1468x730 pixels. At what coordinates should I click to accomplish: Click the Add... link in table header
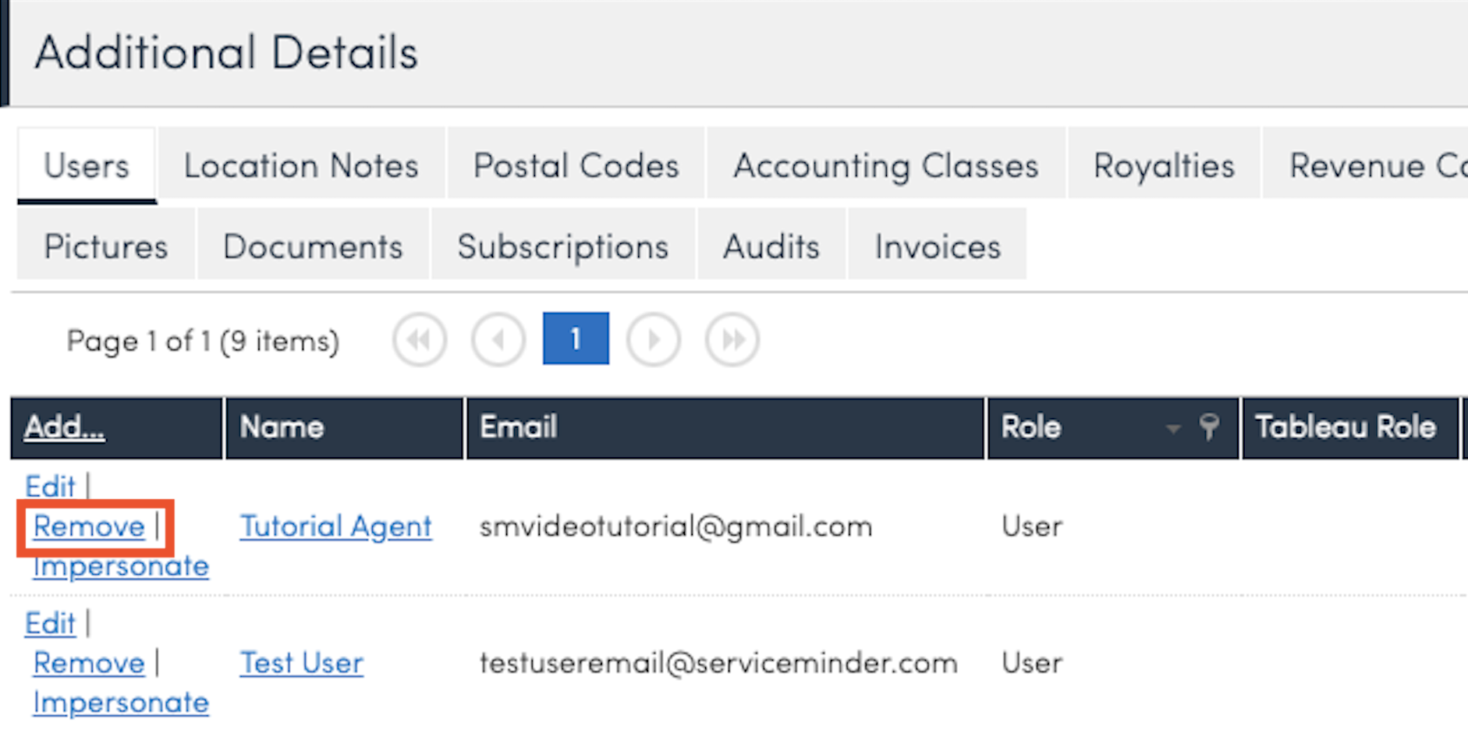point(64,427)
